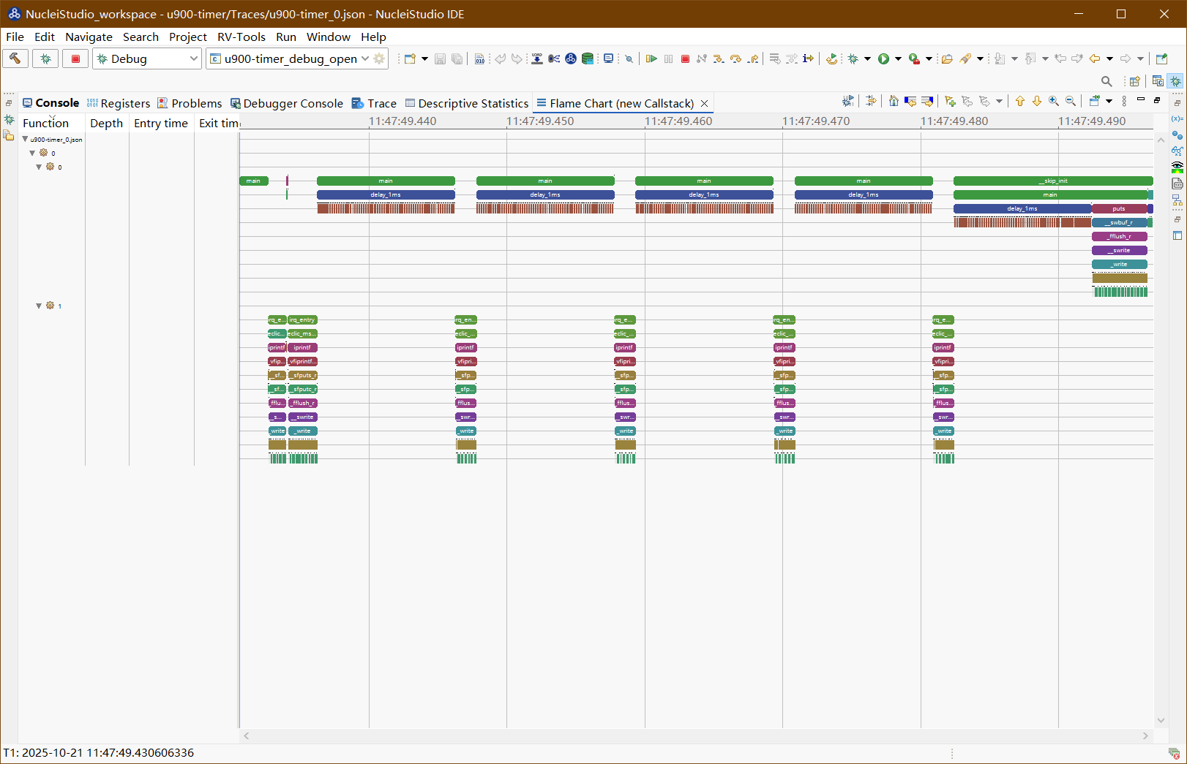Click the Entry time column header
The image size is (1187, 764).
pyautogui.click(x=160, y=123)
